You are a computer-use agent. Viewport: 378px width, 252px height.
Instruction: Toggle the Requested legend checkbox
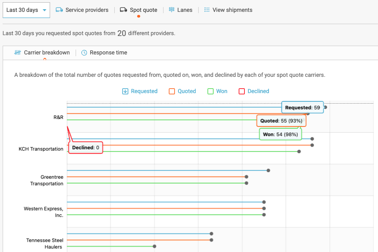pos(125,91)
